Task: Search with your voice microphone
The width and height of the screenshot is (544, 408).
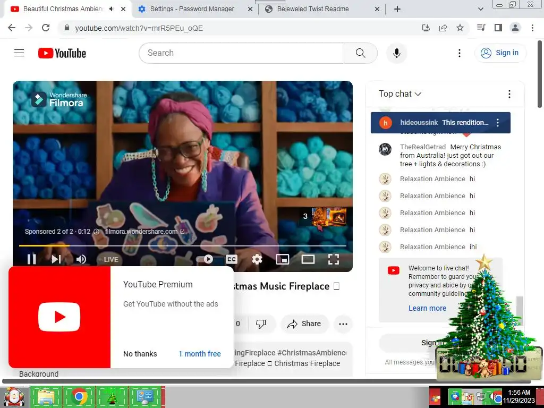Action: pos(396,53)
